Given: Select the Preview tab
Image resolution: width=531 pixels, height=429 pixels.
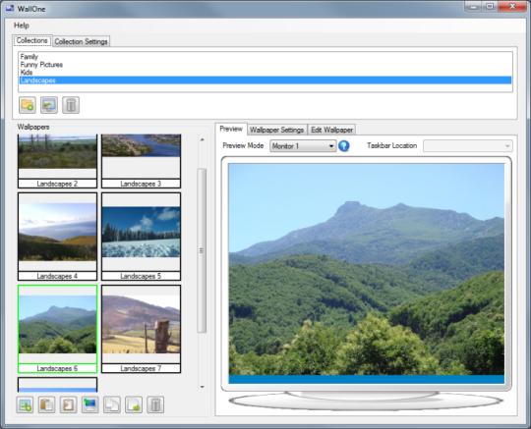Looking at the screenshot, I should pos(231,129).
